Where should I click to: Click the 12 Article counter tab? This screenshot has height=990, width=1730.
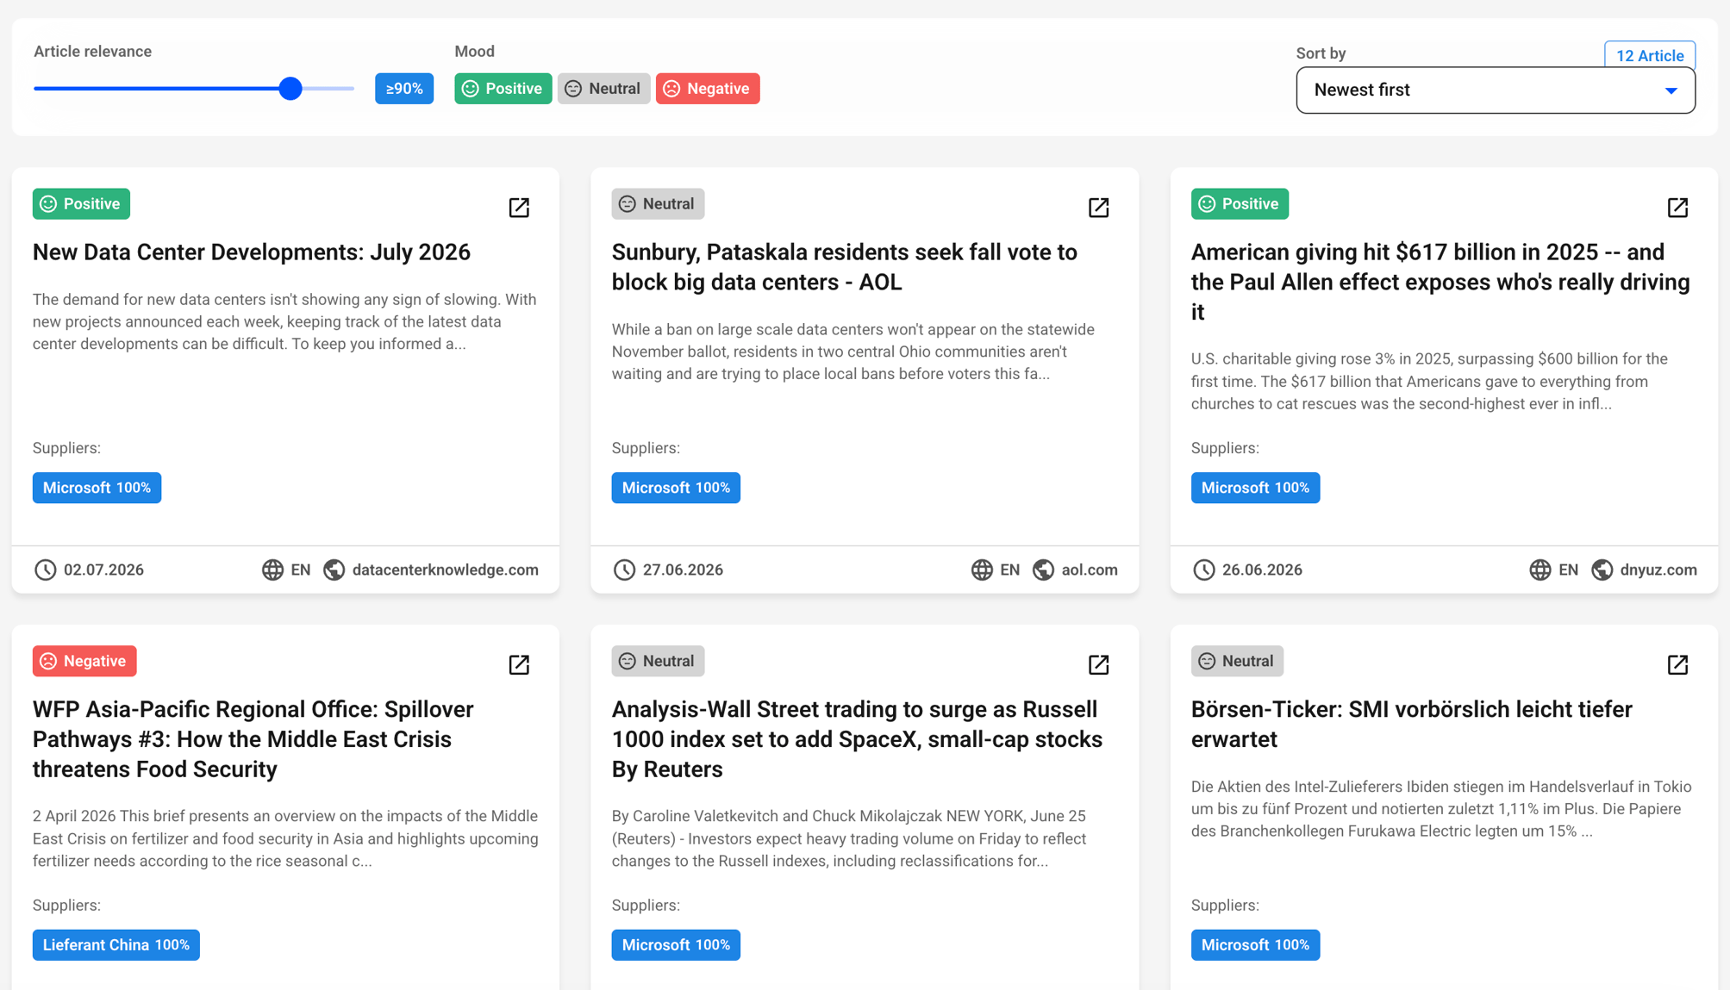tap(1649, 55)
